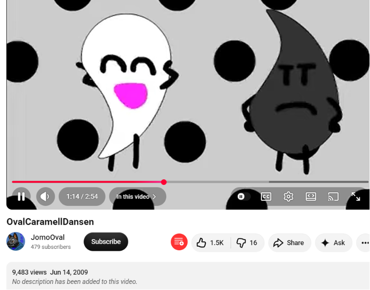Open the video settings gear

coord(288,196)
